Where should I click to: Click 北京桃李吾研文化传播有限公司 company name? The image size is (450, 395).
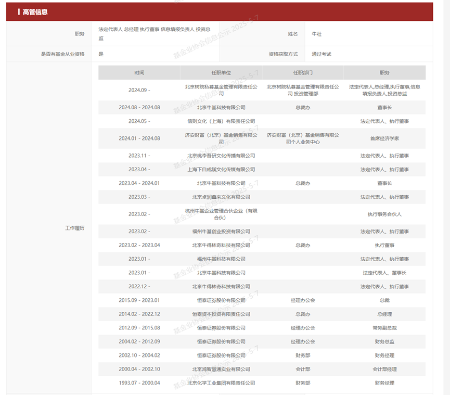coord(221,156)
